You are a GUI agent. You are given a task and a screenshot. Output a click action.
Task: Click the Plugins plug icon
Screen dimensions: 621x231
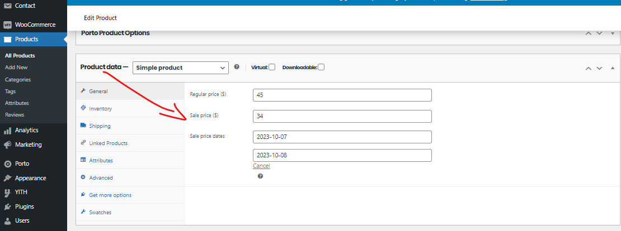[7, 206]
